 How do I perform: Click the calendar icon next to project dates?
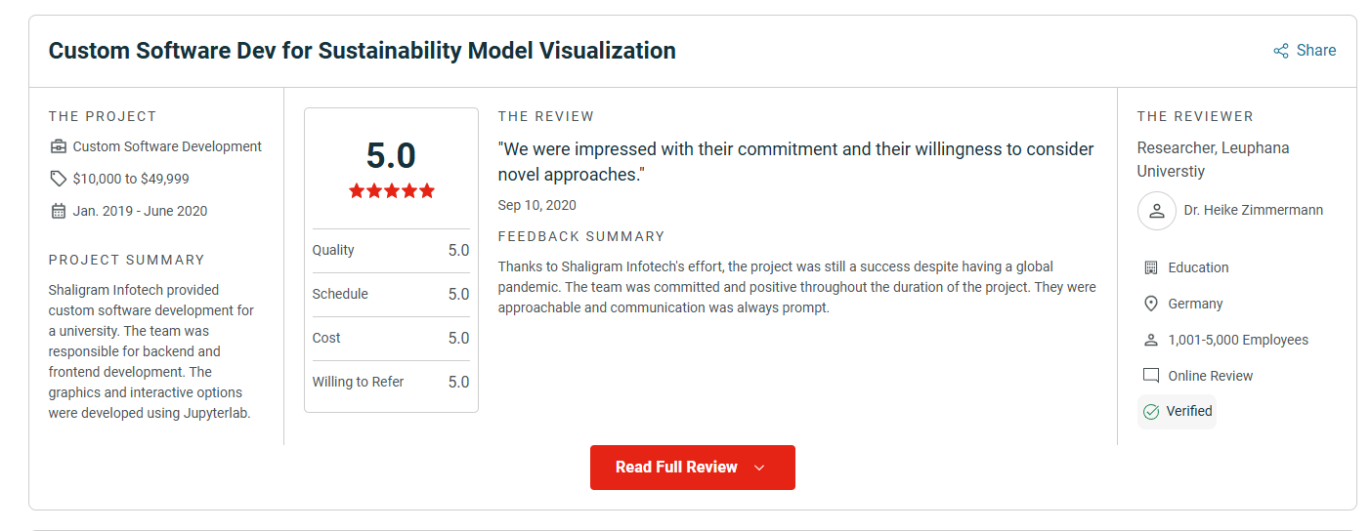pyautogui.click(x=59, y=211)
